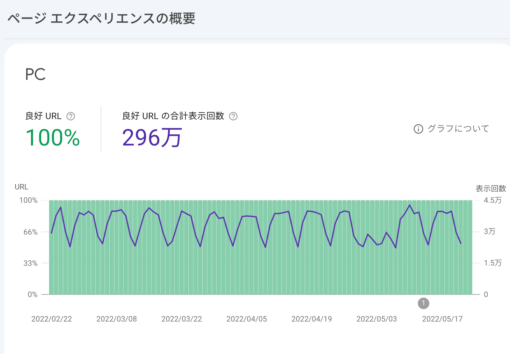The width and height of the screenshot is (510, 354).
Task: Click the 表示回数 axis title
Action: (491, 188)
